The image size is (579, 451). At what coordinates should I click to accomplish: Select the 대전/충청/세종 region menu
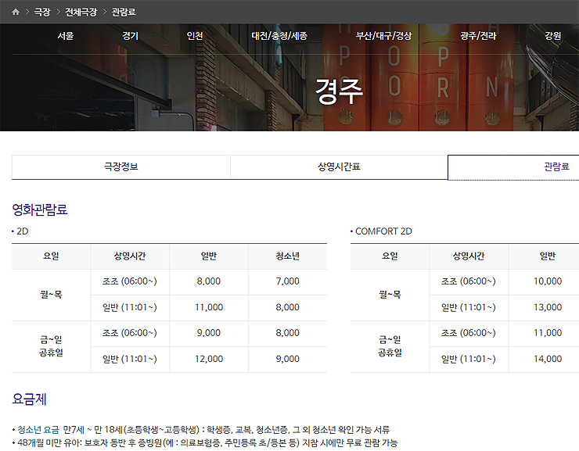point(279,36)
